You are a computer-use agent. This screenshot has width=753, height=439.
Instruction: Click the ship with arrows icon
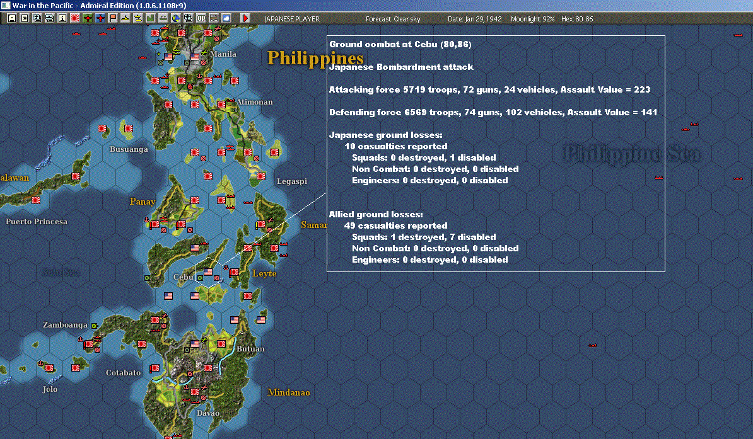163,18
